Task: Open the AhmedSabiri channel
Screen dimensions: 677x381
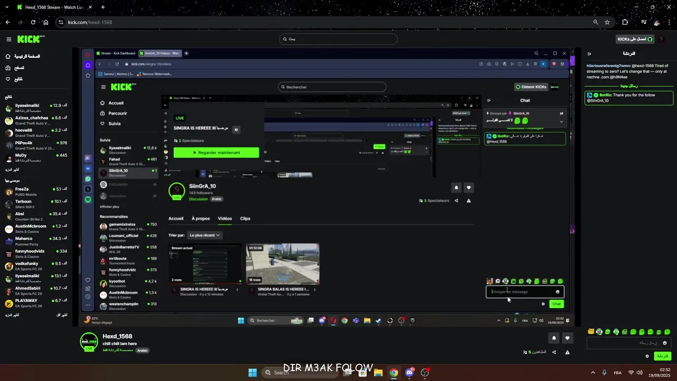Action: tap(36, 291)
